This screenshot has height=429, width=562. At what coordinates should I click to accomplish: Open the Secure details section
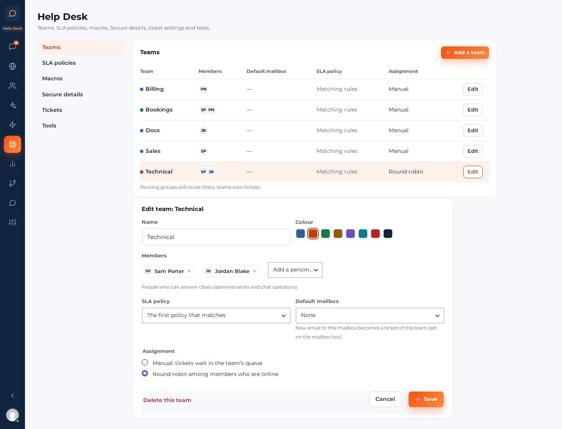(80, 94)
